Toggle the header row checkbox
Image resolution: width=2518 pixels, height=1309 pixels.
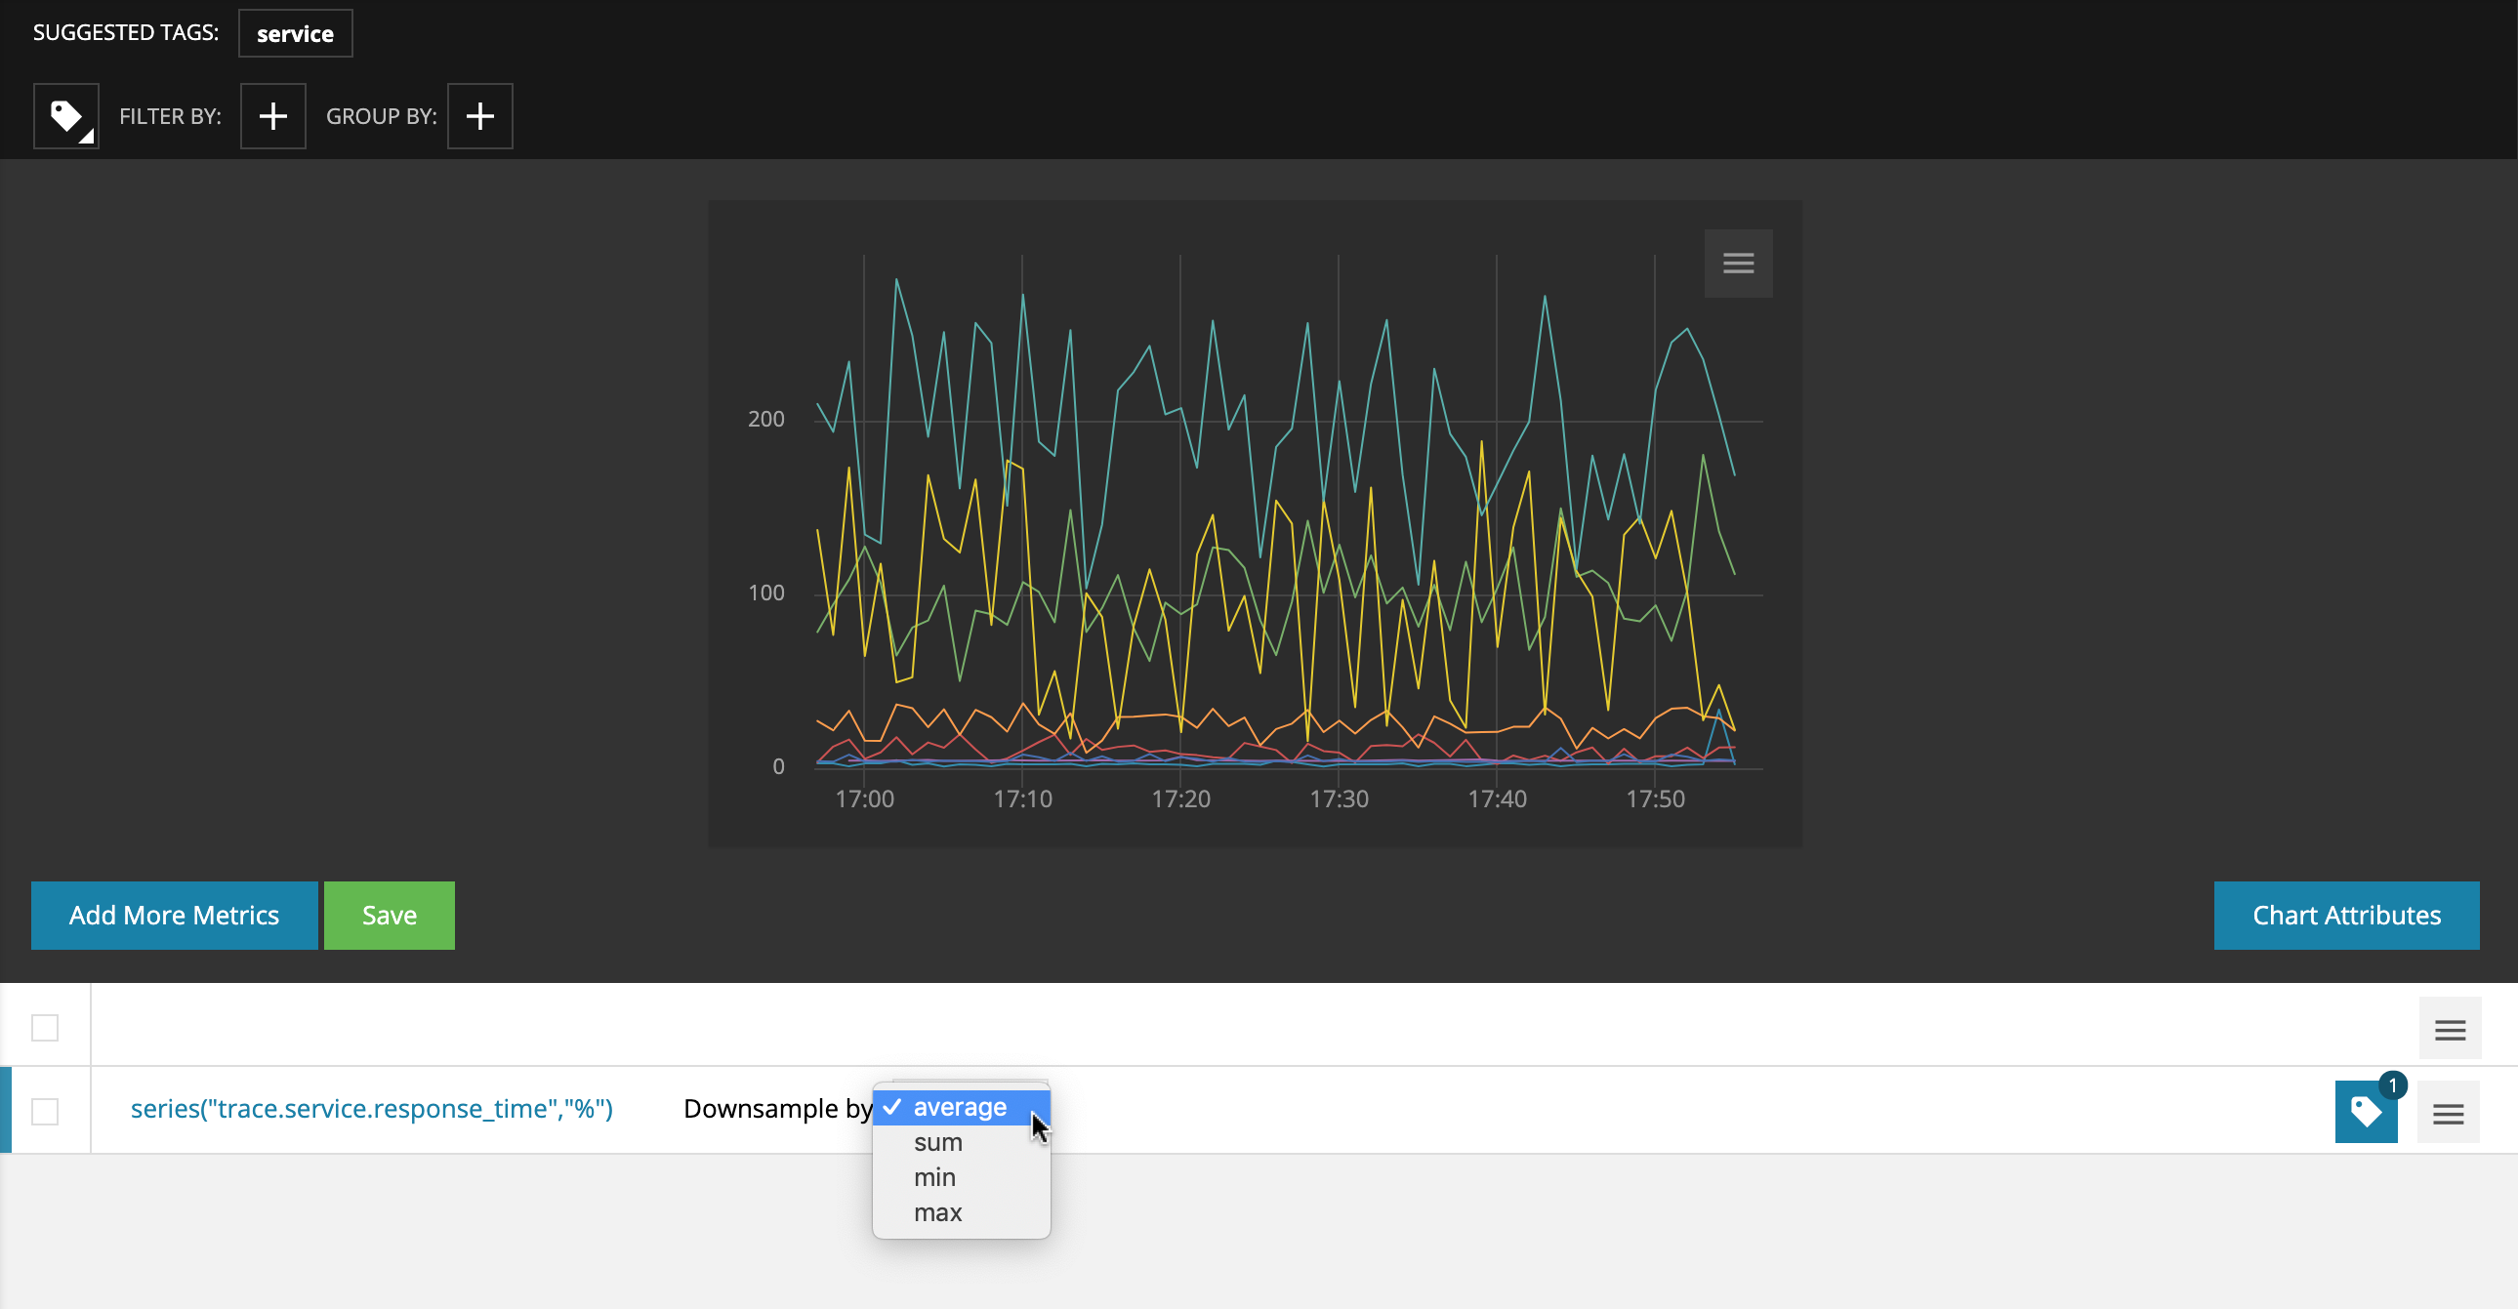[45, 1028]
